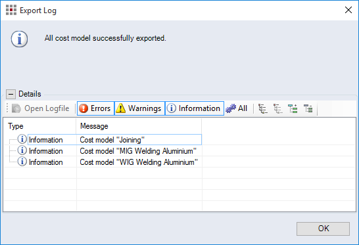Select the Cost model "Joining" row
This screenshot has height=245, width=359.
click(114, 139)
